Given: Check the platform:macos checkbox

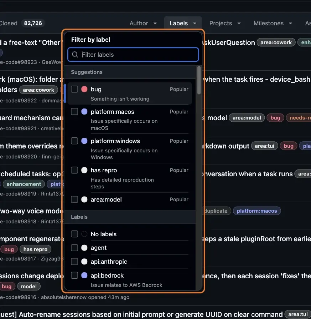Looking at the screenshot, I should pos(74,111).
